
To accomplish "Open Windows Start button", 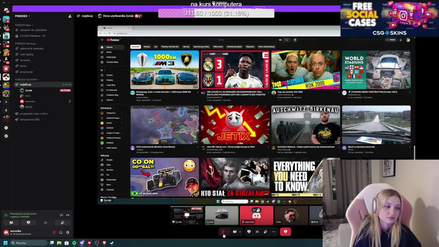I will click(x=5, y=243).
